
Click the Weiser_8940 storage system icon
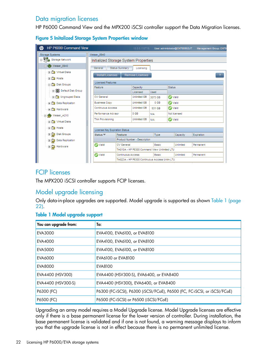click(49, 66)
